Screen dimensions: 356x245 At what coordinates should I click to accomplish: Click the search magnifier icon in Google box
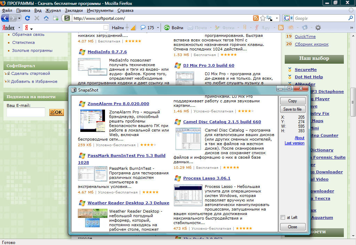coord(350,18)
